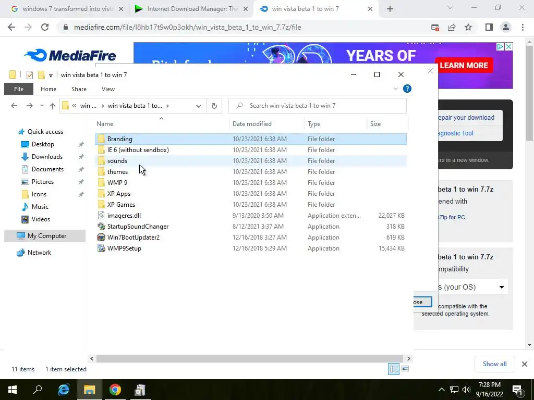Screen dimensions: 534x400
Task: Select the sounds folder icon
Action: pyautogui.click(x=101, y=160)
